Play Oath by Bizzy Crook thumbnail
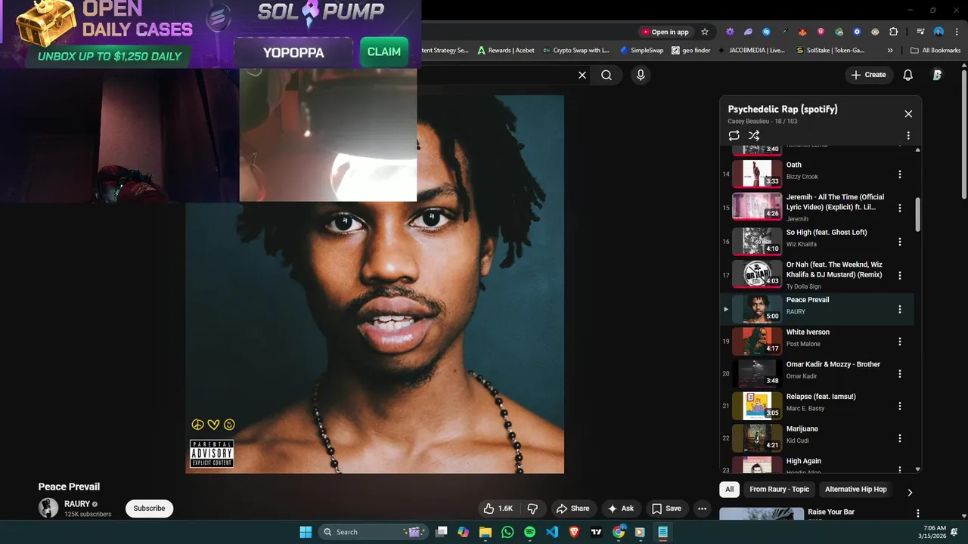 click(x=757, y=173)
